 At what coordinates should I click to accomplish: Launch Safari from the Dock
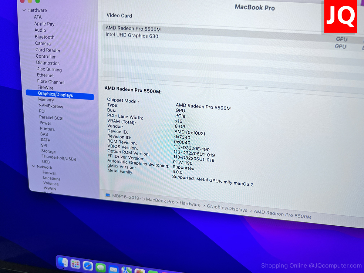(x=88, y=266)
